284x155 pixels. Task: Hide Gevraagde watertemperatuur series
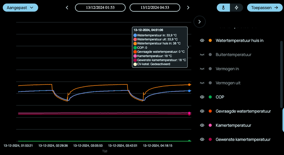tap(202, 111)
